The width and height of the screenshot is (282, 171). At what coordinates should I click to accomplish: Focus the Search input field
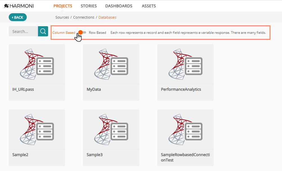(x=23, y=31)
